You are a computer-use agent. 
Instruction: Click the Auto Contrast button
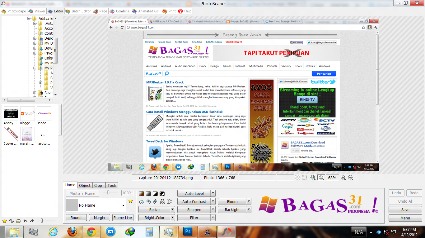tap(194, 201)
